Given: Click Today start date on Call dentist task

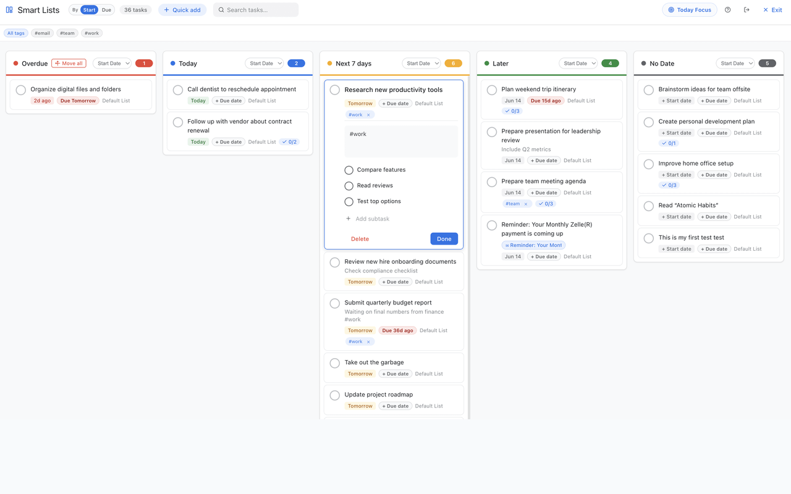Looking at the screenshot, I should (198, 101).
